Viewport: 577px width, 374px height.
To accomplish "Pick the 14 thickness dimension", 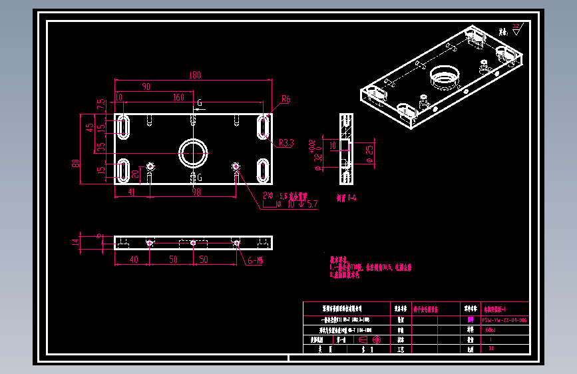I will (75, 242).
